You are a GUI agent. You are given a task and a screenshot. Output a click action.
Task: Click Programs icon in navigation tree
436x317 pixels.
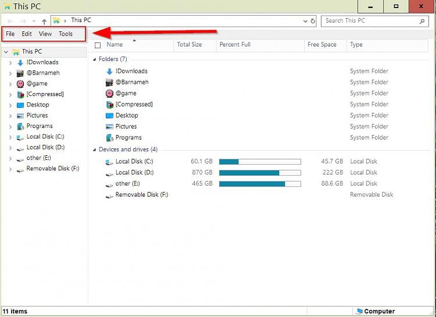20,127
